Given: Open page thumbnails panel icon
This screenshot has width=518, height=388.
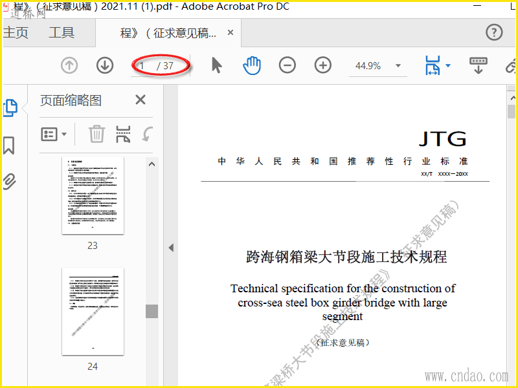Looking at the screenshot, I should click(10, 107).
